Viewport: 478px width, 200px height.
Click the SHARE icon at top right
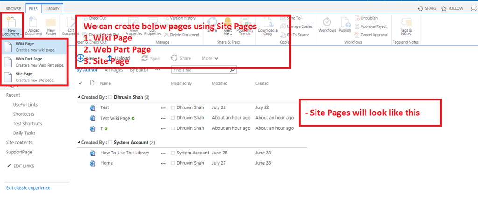(x=421, y=8)
